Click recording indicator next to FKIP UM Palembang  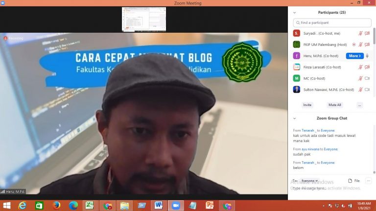point(354,44)
